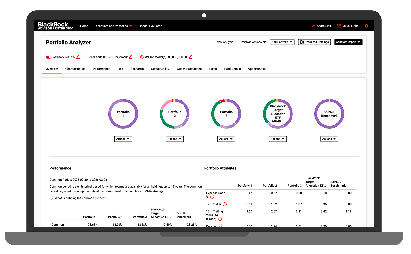Image resolution: width=411 pixels, height=254 pixels.
Task: Click the Download Holdings button
Action: pos(314,42)
